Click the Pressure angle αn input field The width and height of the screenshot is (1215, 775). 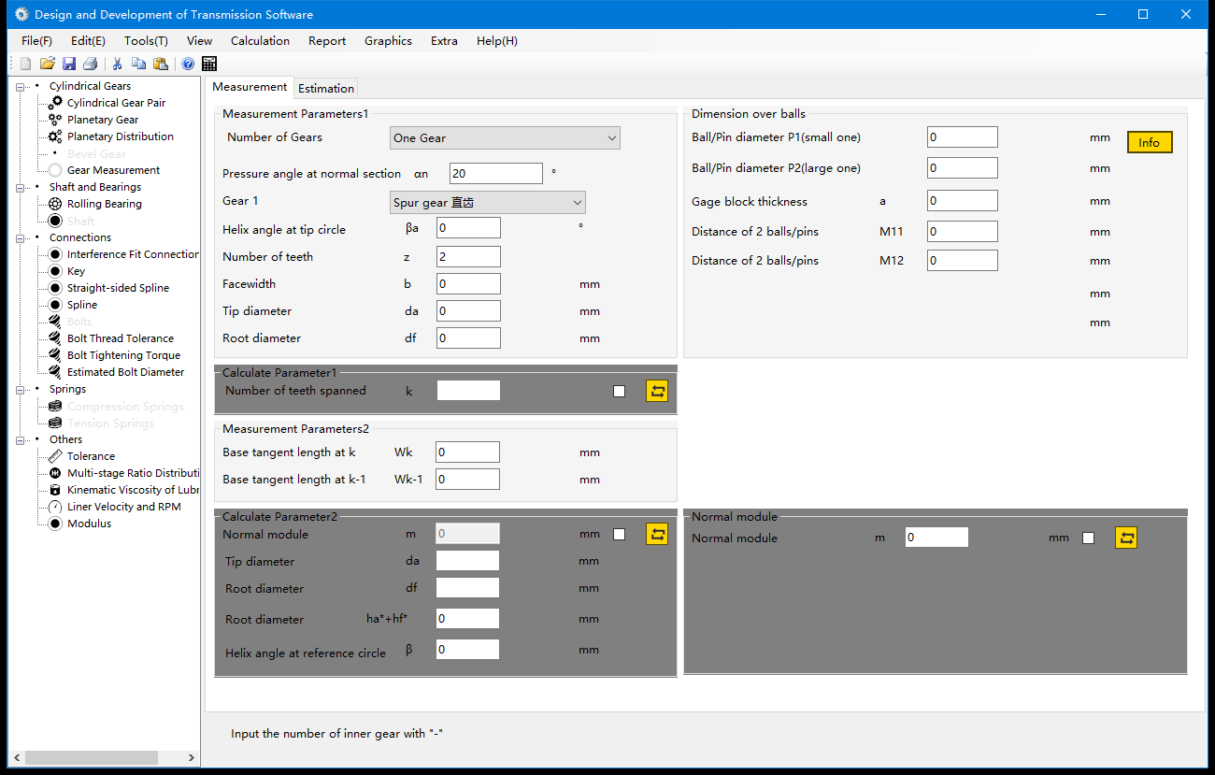[495, 173]
